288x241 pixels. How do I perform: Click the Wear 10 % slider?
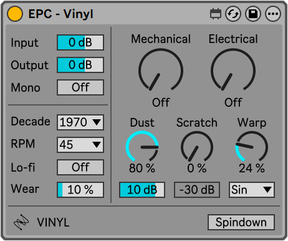(80, 190)
